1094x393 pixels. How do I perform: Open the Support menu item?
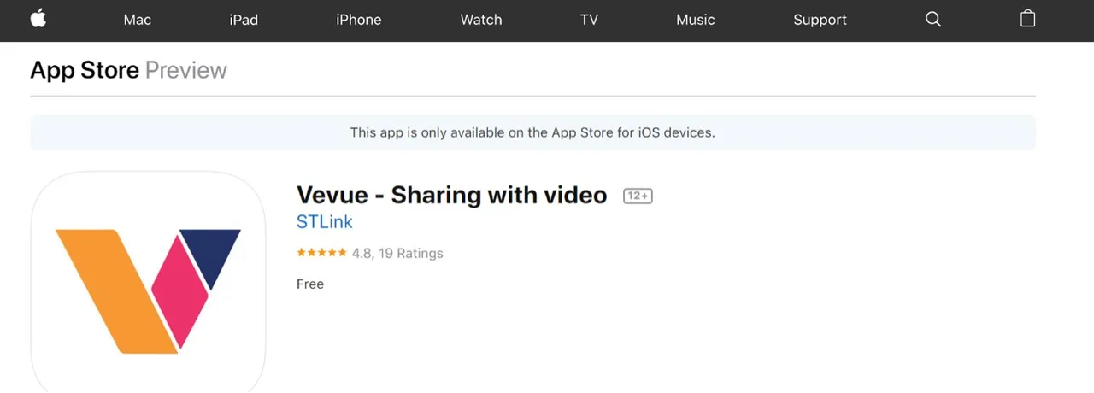click(820, 20)
